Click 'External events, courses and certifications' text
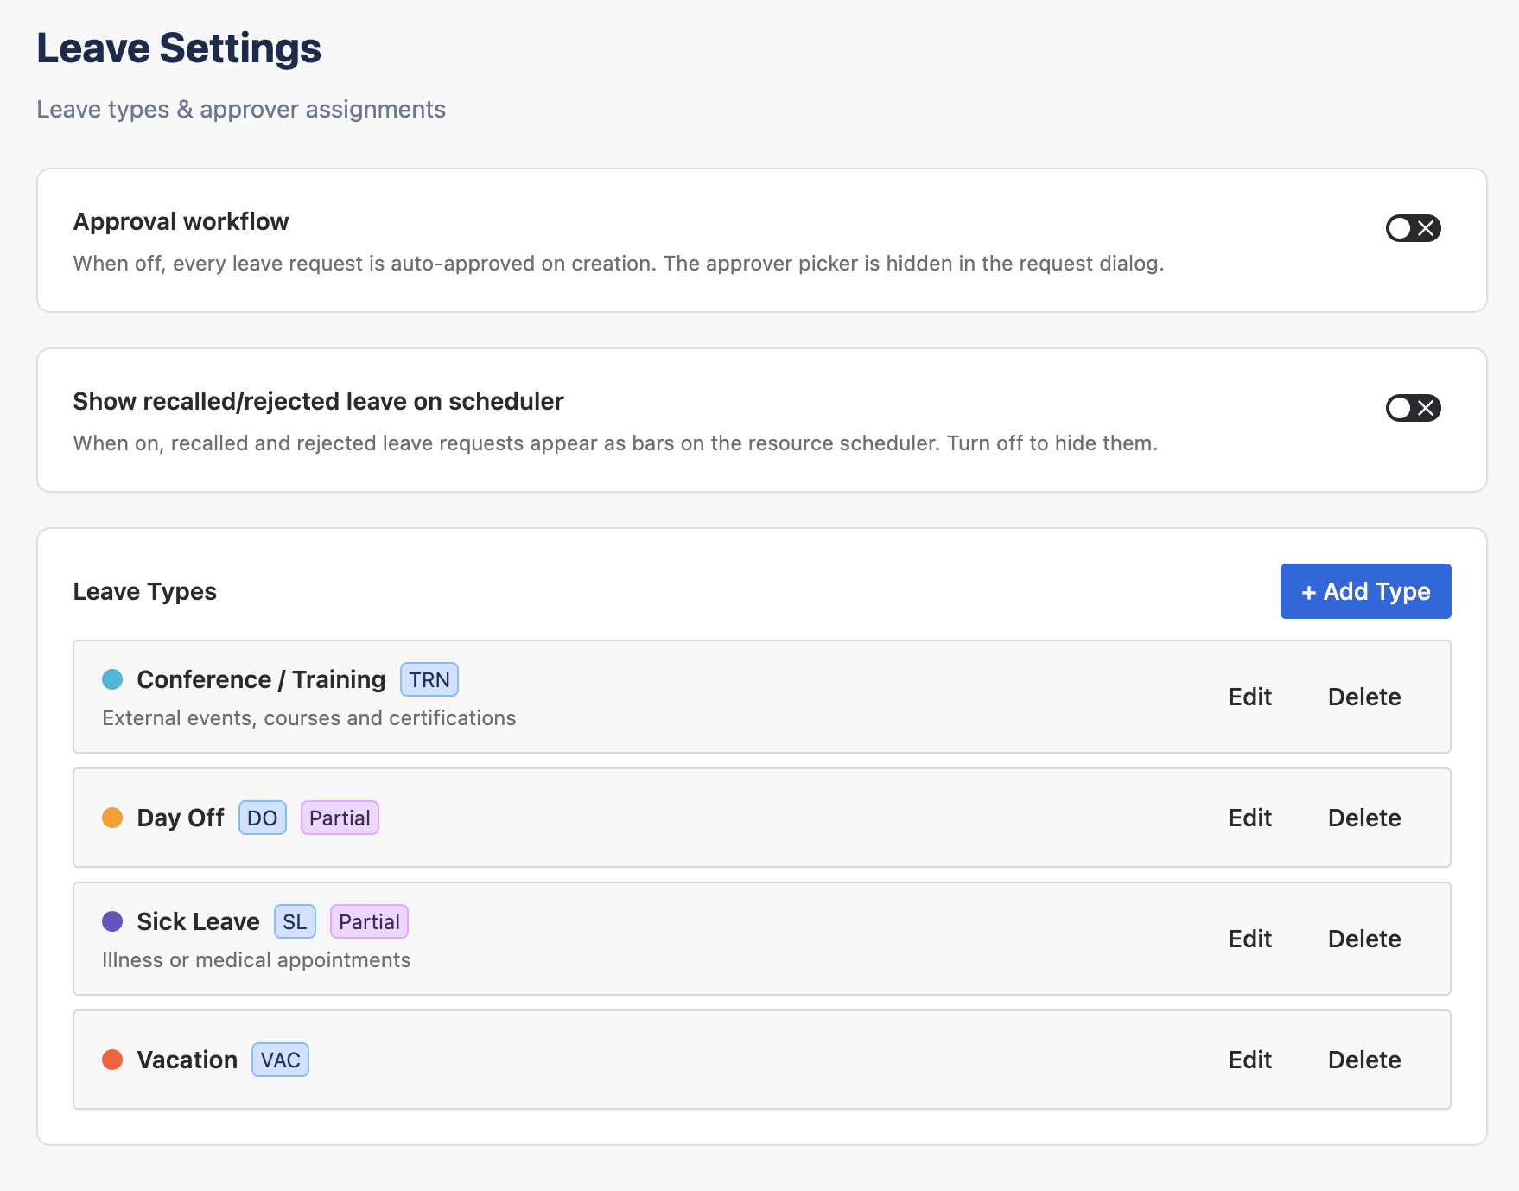This screenshot has width=1519, height=1191. coord(309,718)
